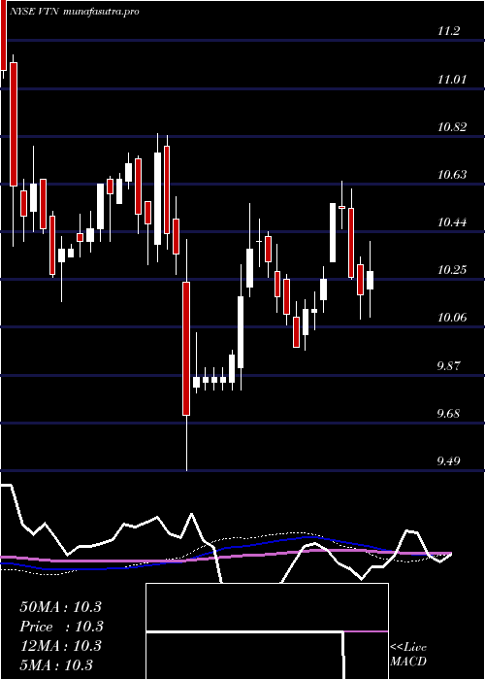
Task: Click the long red candle with low near 9.49
Action: coord(186,349)
